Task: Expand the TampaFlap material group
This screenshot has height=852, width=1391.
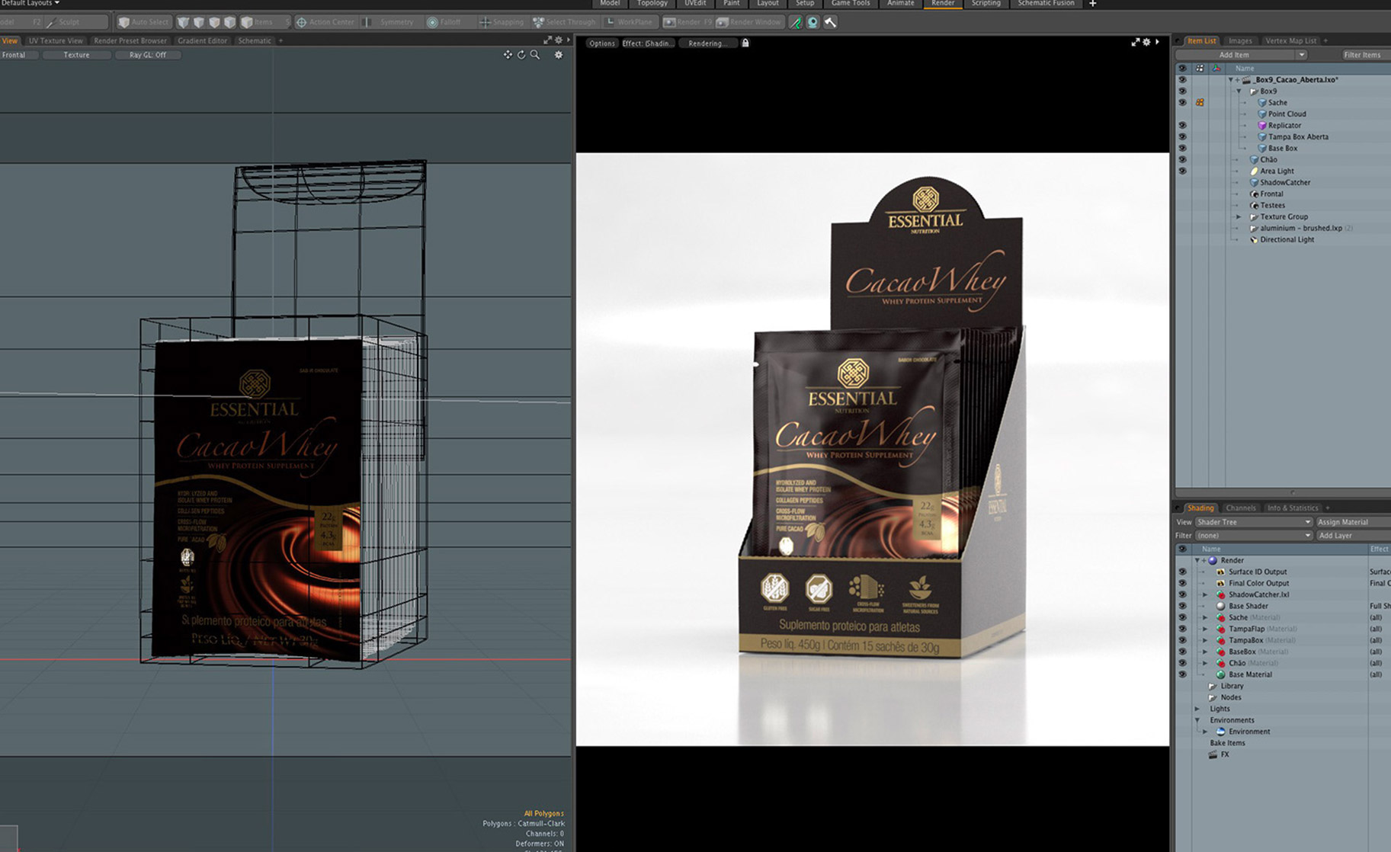Action: (1205, 629)
